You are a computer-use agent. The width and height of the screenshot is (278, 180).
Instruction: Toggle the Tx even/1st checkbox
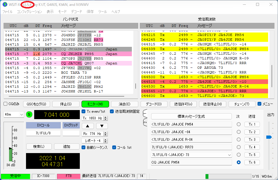pyautogui.click(x=84, y=112)
